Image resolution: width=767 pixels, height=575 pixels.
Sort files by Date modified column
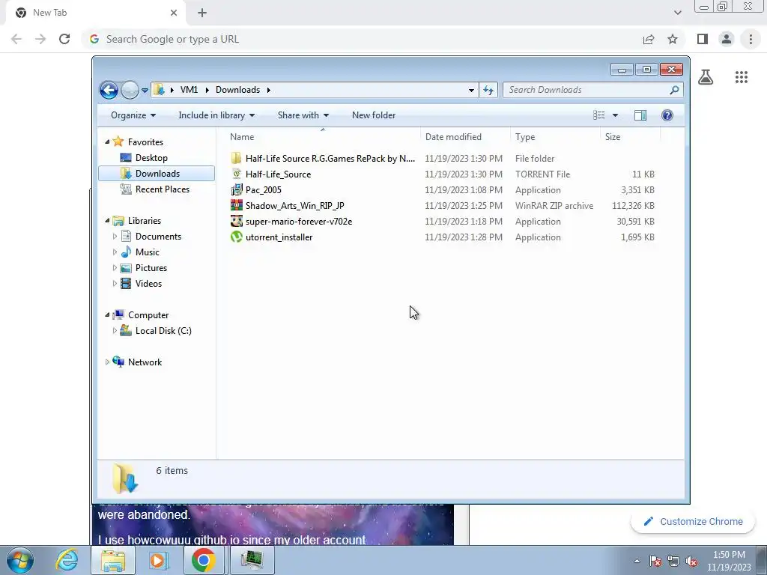tap(465, 137)
